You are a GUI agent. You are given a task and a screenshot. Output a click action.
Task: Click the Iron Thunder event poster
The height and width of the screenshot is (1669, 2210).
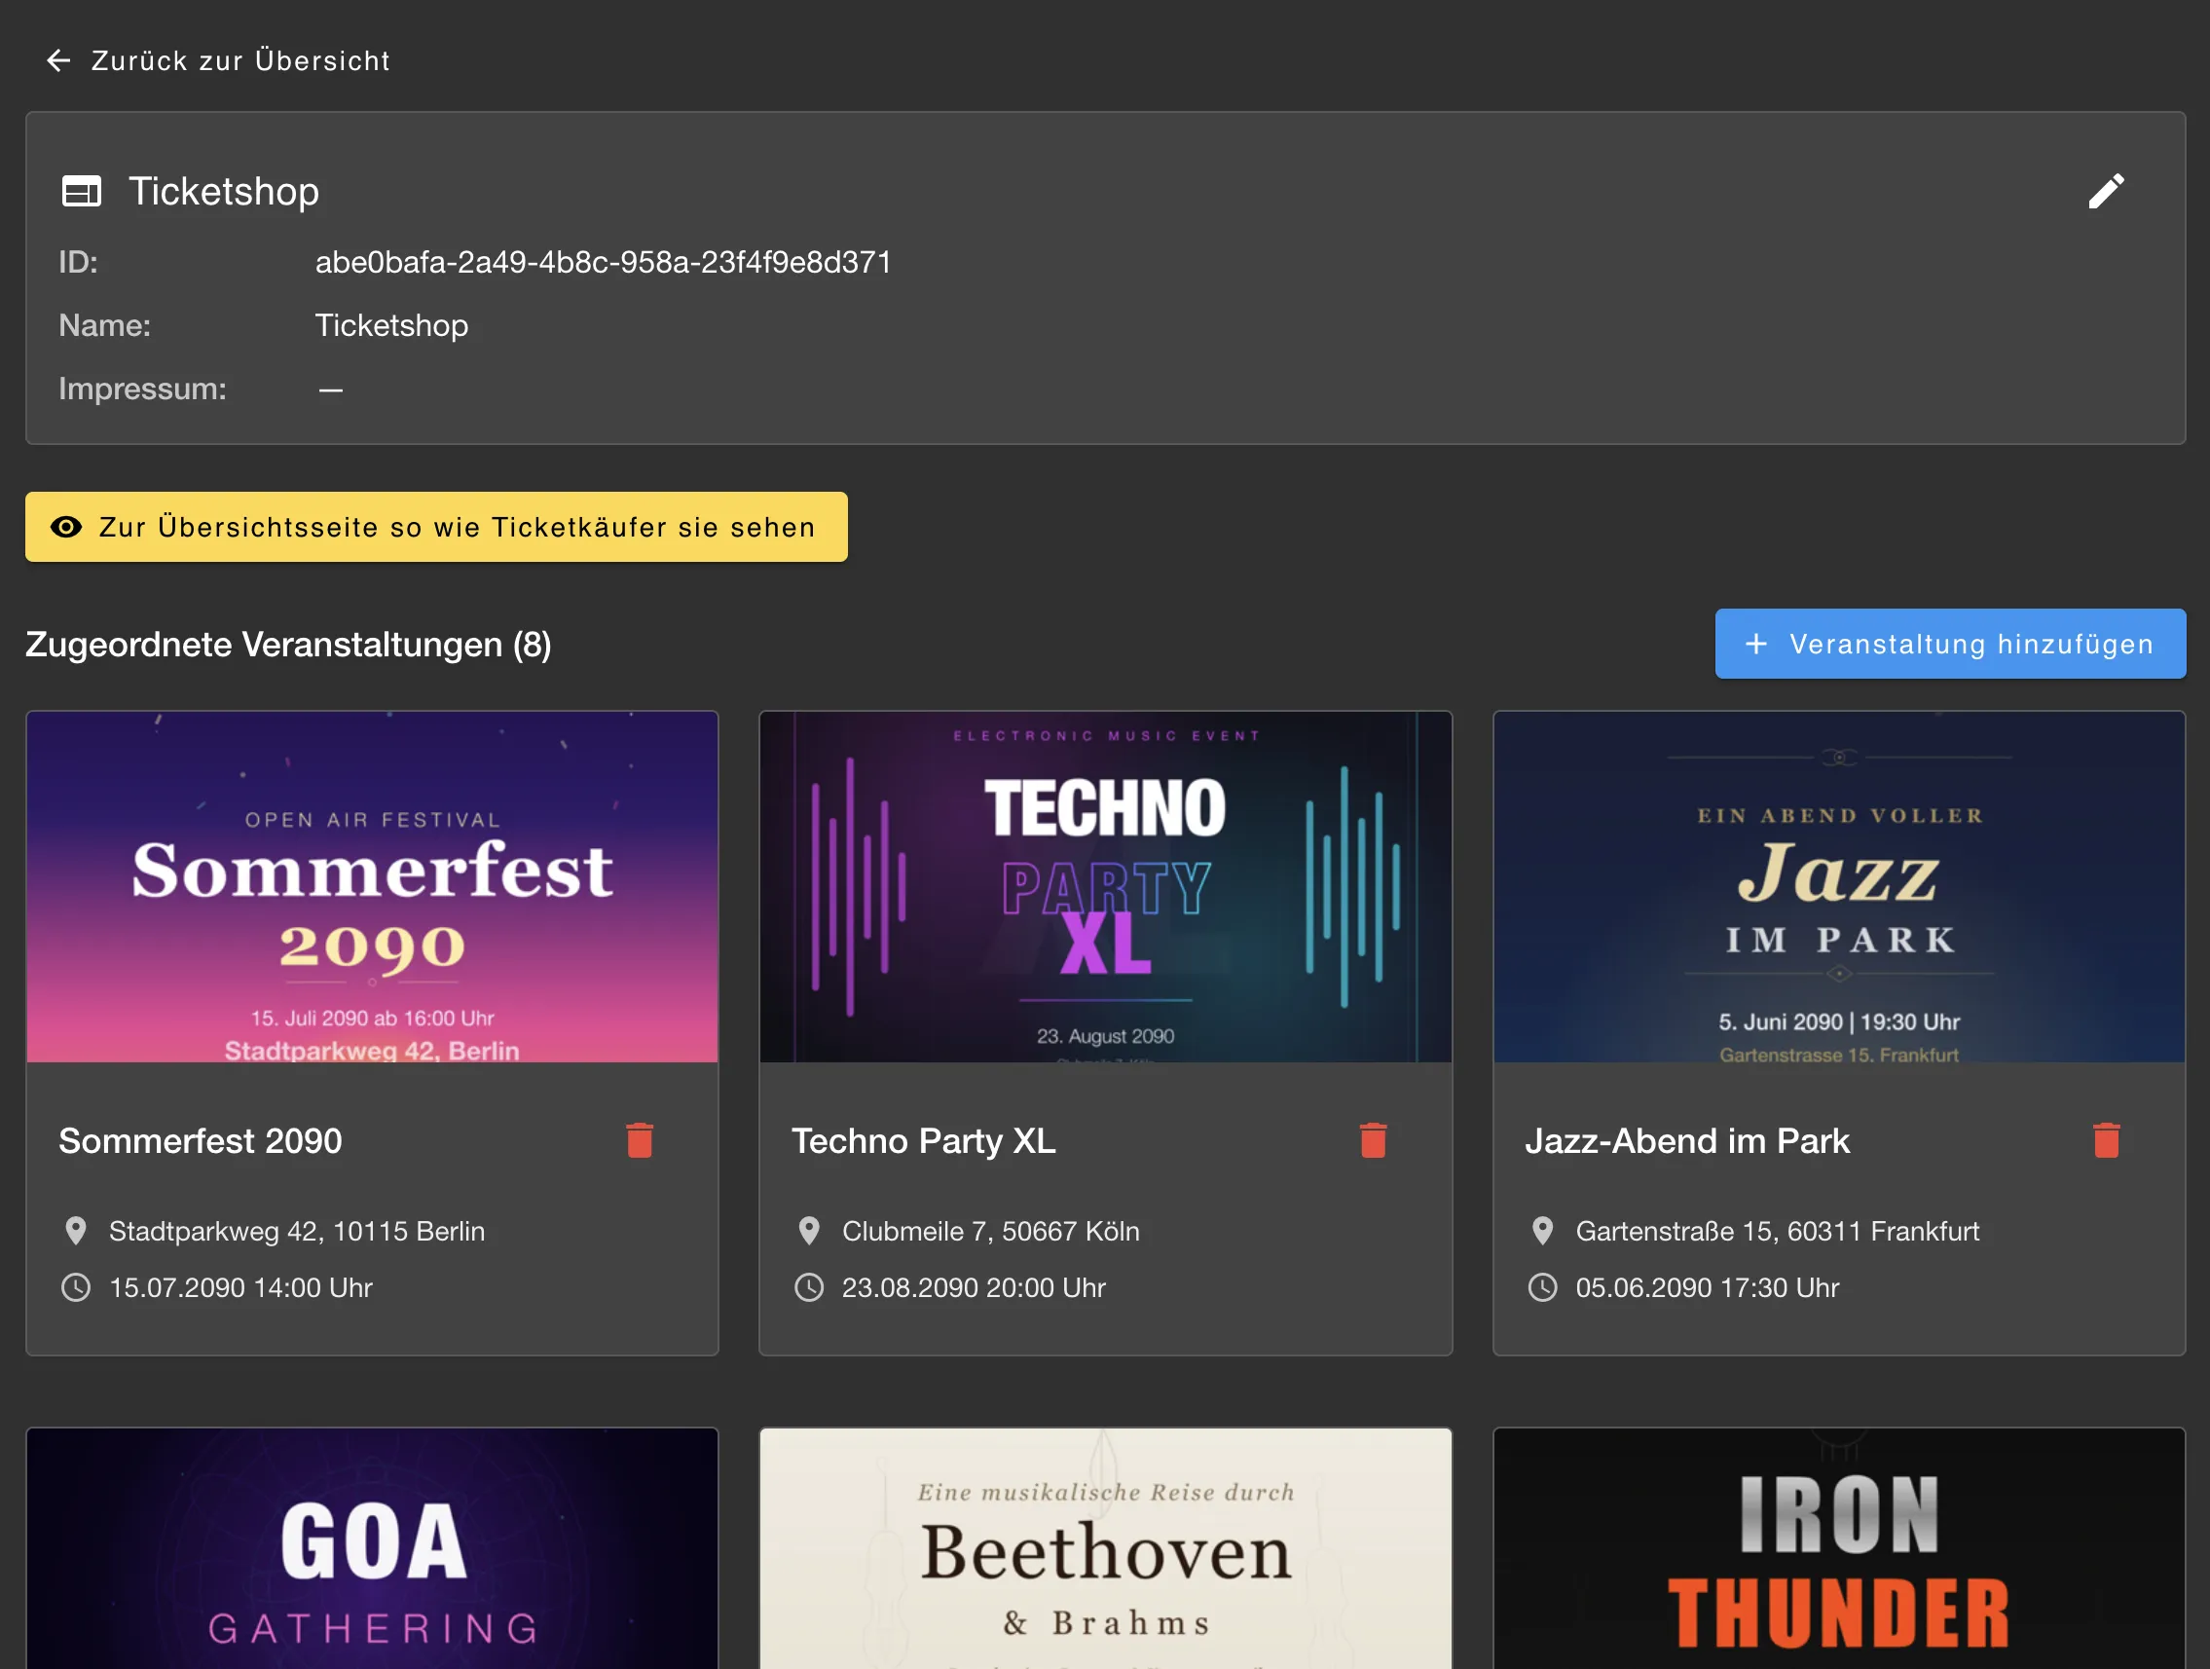click(x=1838, y=1549)
